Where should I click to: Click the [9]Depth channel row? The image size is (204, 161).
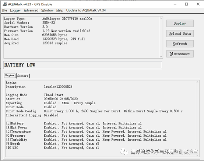click(53, 144)
